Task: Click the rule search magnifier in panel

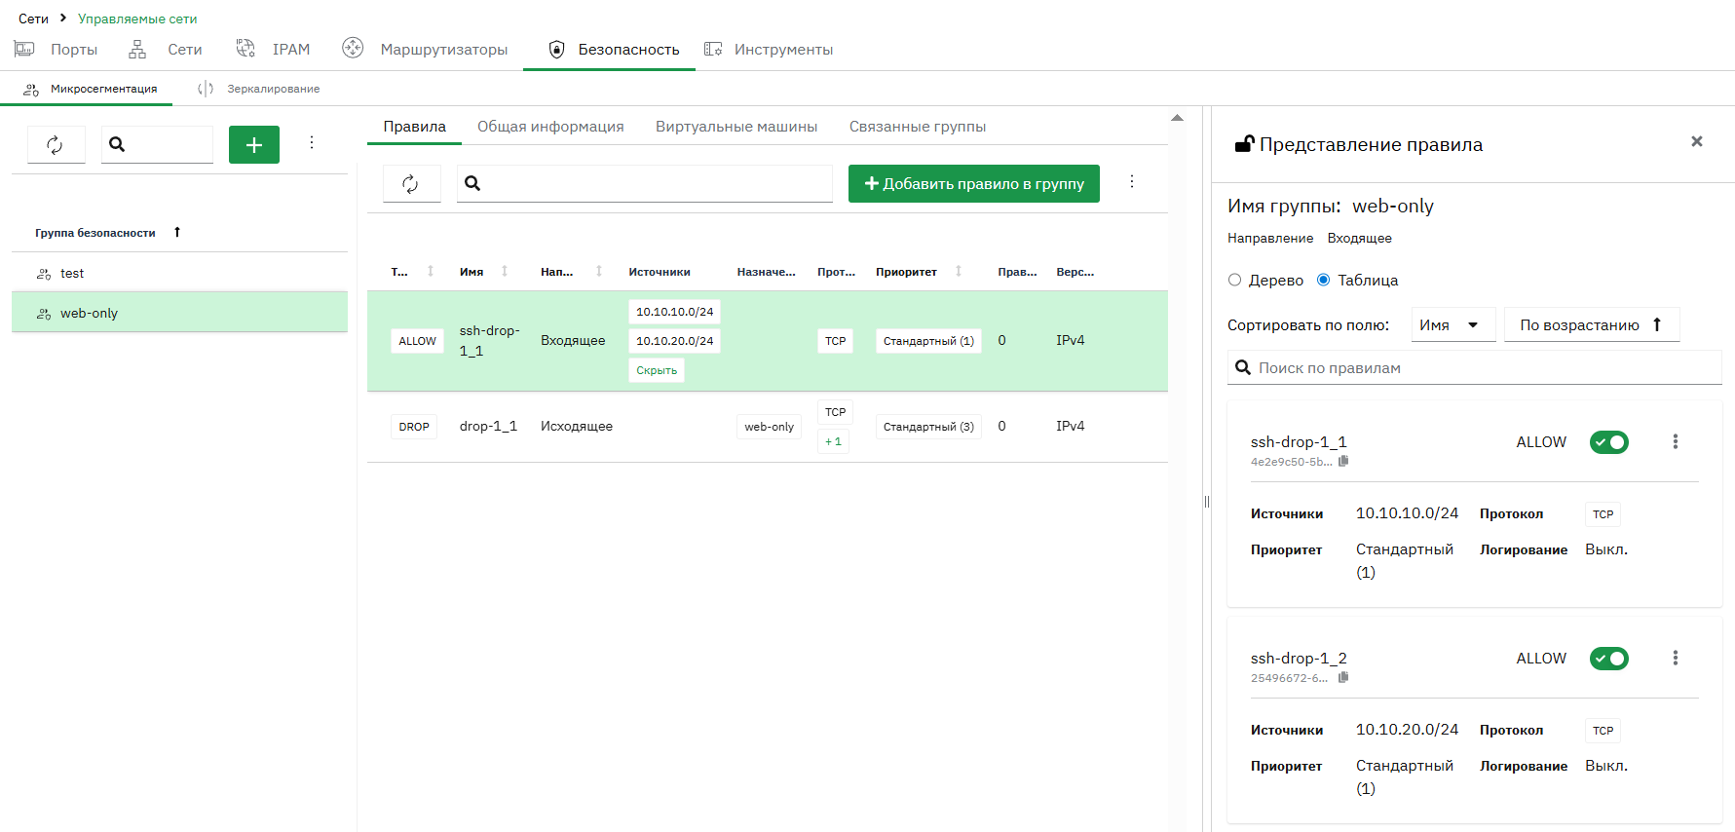Action: [x=1243, y=367]
